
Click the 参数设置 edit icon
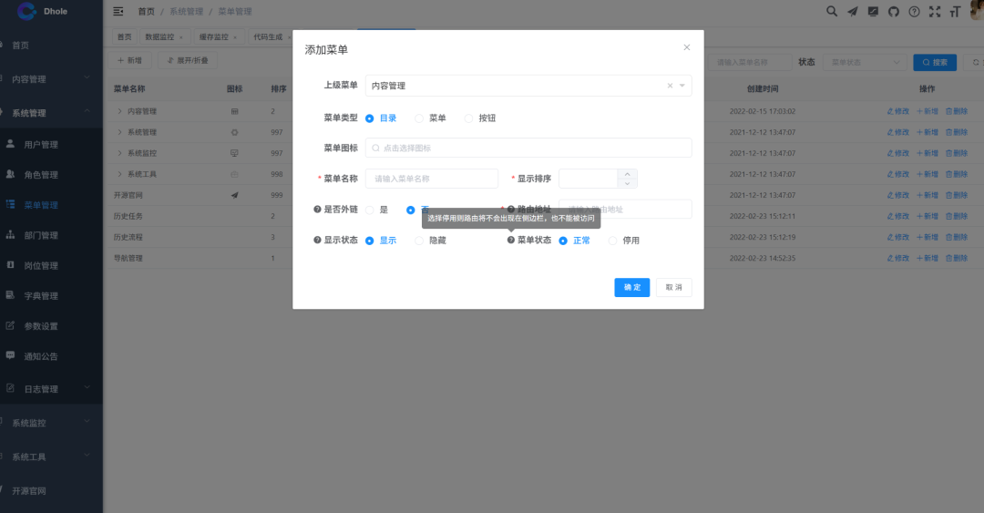(10, 325)
